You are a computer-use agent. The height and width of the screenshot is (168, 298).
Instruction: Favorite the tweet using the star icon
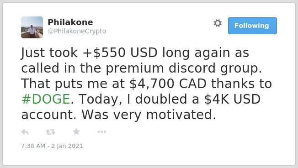pos(76,131)
